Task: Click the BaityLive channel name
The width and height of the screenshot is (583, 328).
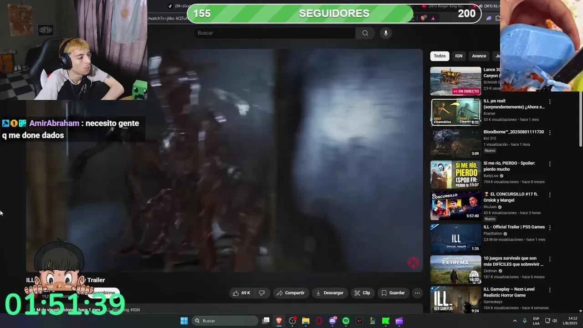Action: click(491, 176)
